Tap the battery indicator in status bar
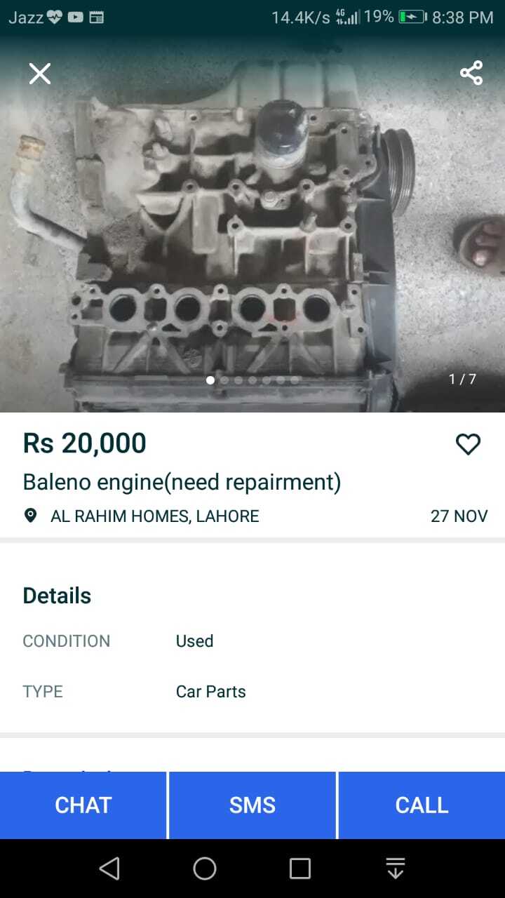The height and width of the screenshot is (898, 505). (412, 18)
